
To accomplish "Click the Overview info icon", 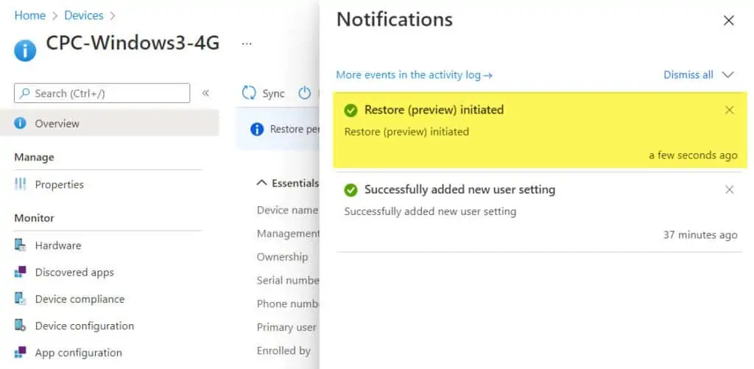I will click(x=20, y=123).
